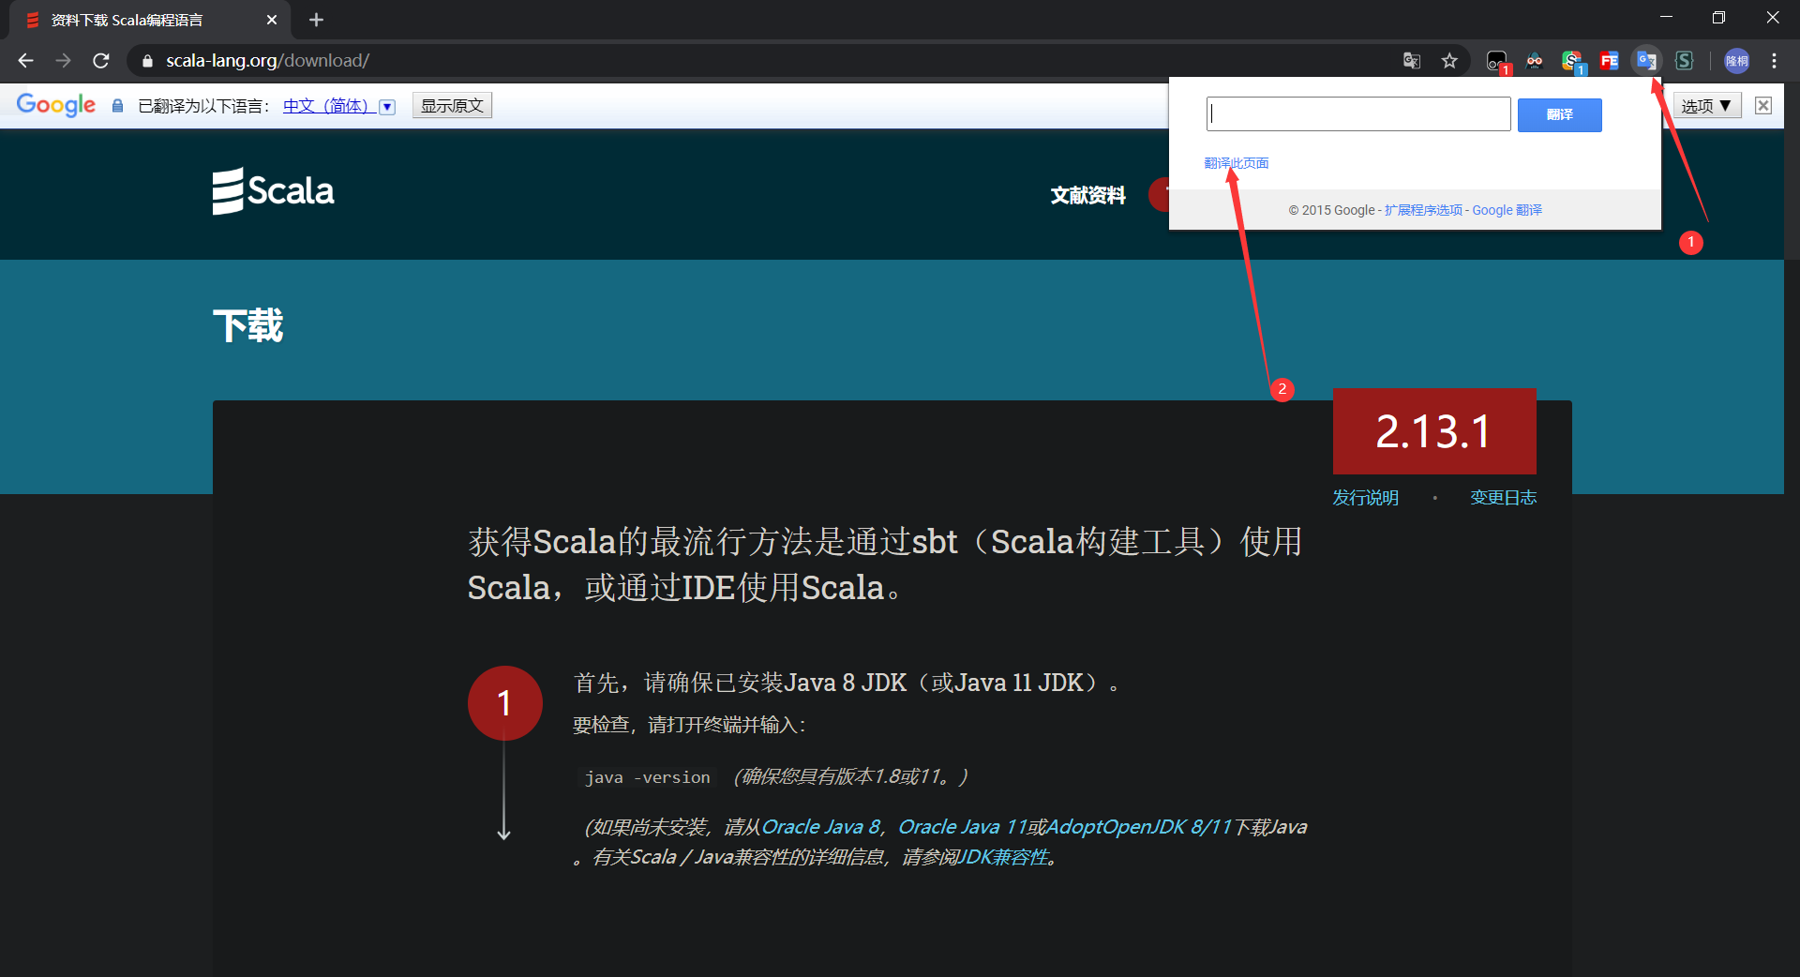Click the 翻译此页面 link

click(x=1237, y=163)
